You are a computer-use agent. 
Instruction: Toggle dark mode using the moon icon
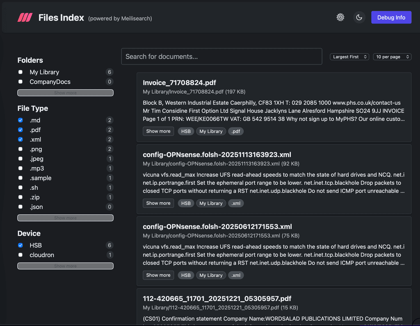click(359, 17)
